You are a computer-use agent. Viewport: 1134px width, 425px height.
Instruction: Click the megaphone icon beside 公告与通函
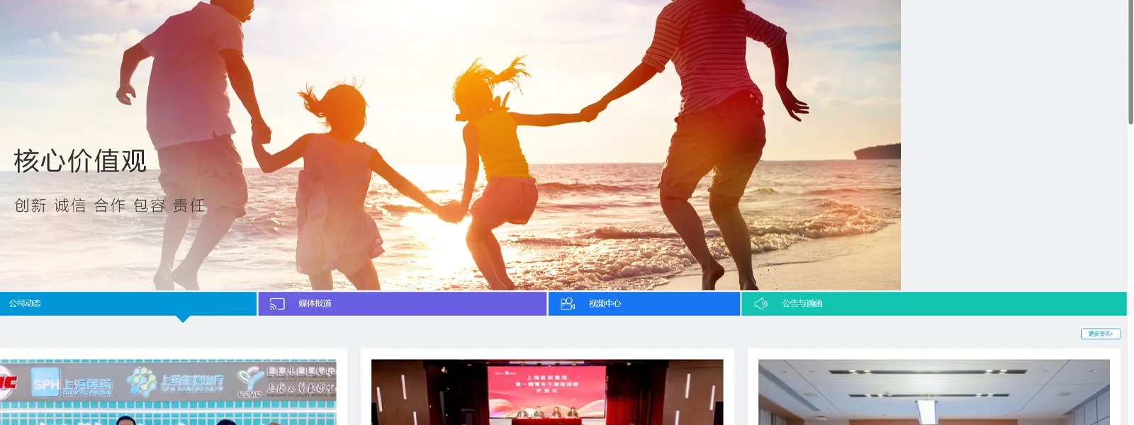pyautogui.click(x=760, y=304)
